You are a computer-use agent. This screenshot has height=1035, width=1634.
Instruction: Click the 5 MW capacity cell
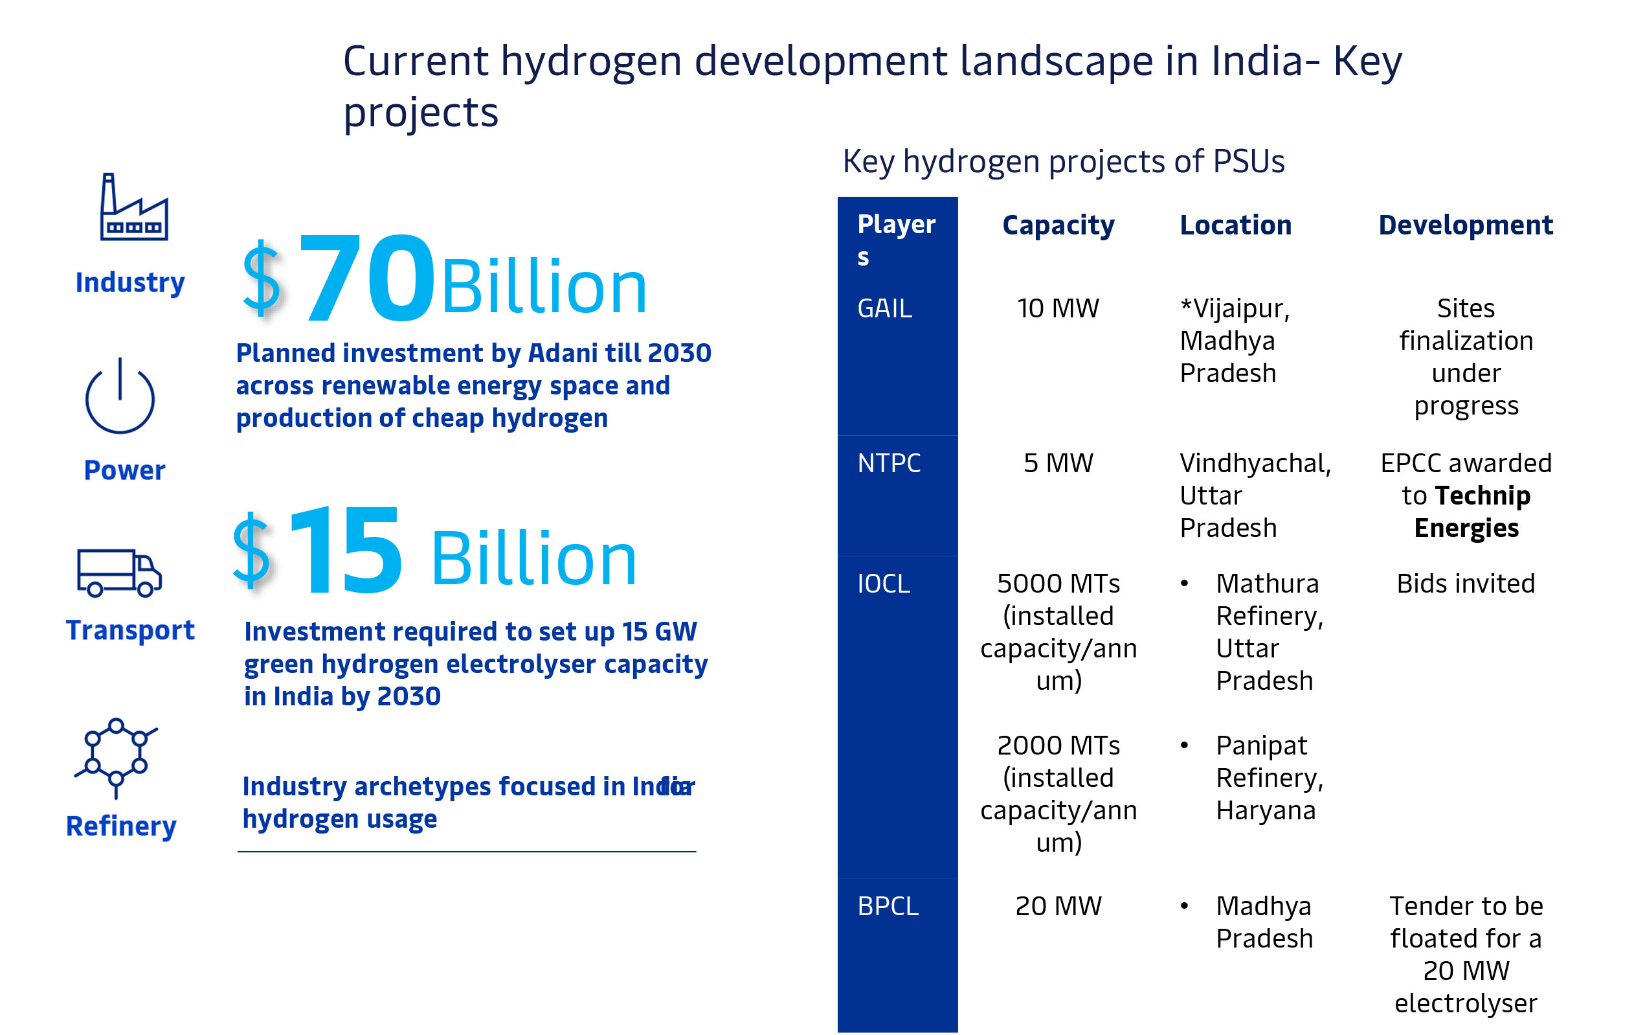point(1058,464)
